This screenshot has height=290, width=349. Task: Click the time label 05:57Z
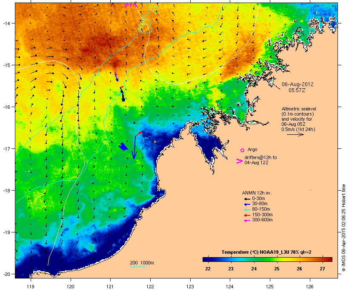(x=297, y=90)
